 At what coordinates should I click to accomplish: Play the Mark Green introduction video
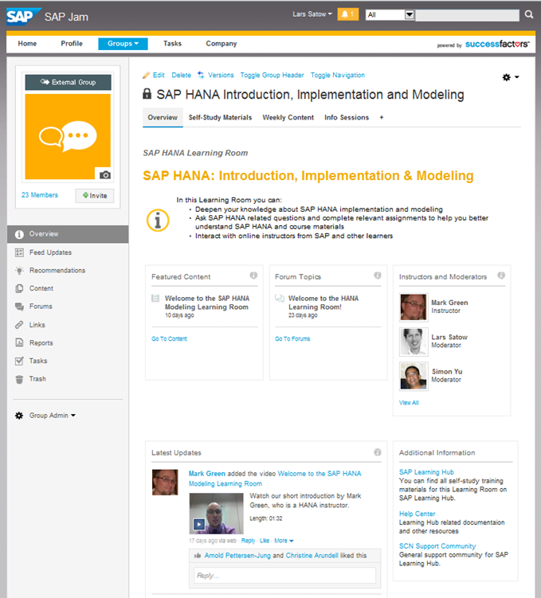click(x=198, y=524)
